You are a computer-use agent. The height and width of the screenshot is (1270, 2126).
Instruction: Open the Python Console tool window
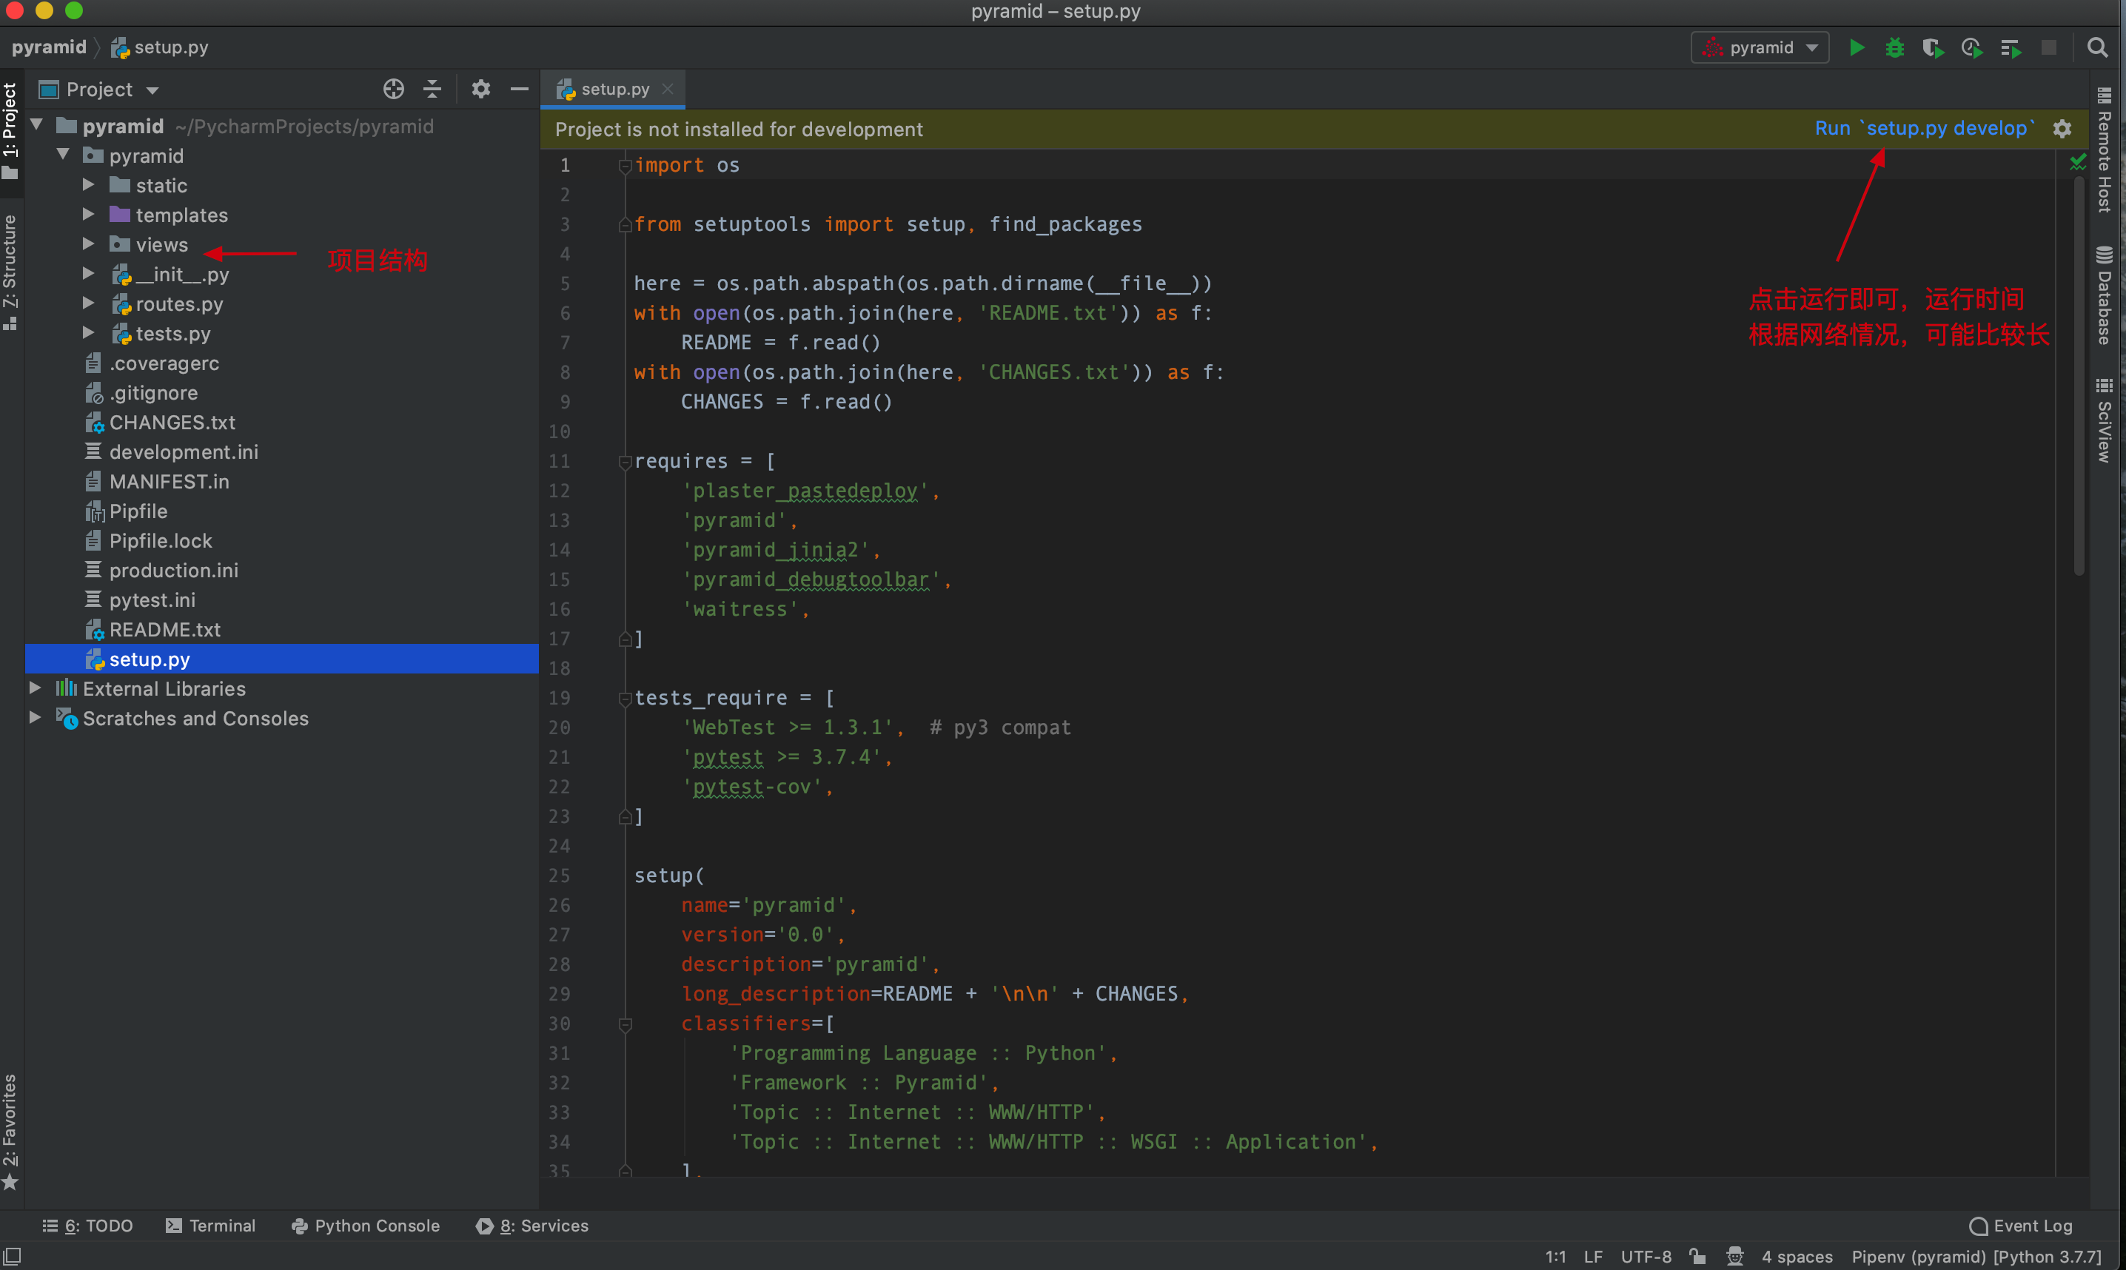tap(366, 1226)
